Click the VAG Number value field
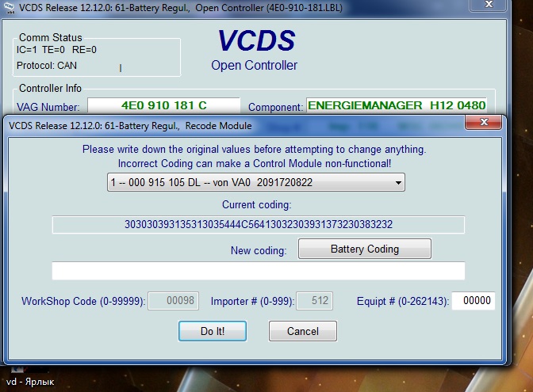Image resolution: width=533 pixels, height=392 pixels. [x=163, y=105]
